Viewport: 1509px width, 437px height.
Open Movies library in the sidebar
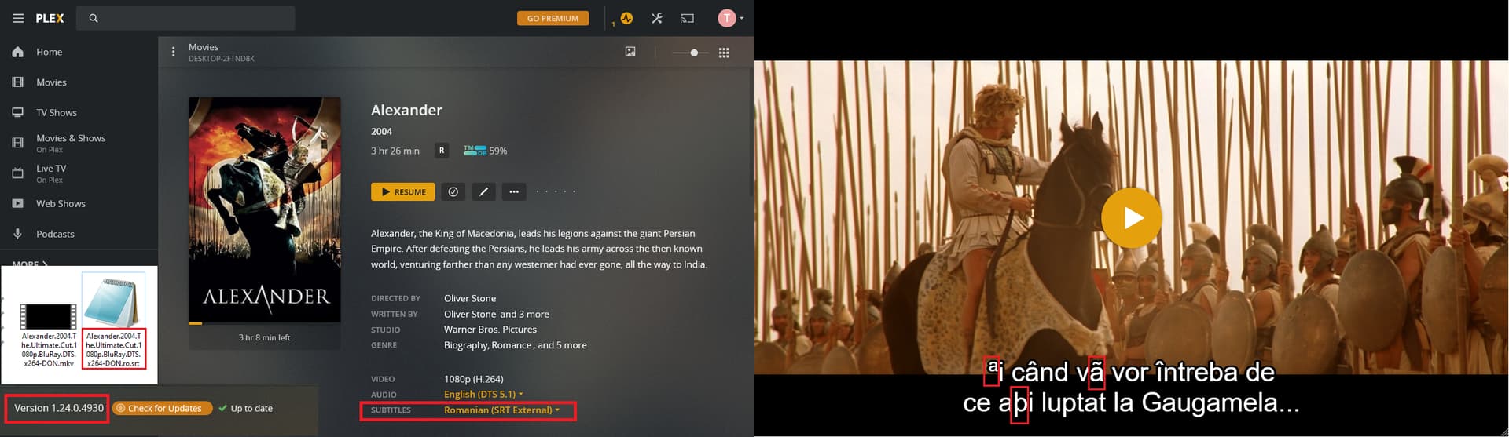coord(51,82)
